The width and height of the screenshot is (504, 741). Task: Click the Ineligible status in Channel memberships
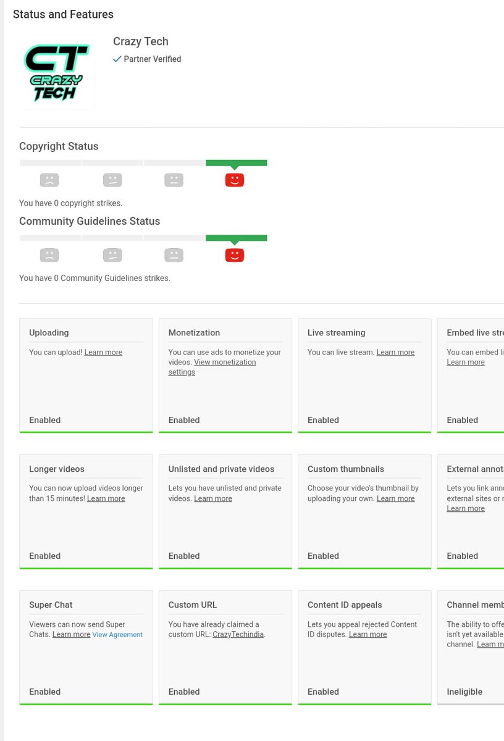point(464,692)
